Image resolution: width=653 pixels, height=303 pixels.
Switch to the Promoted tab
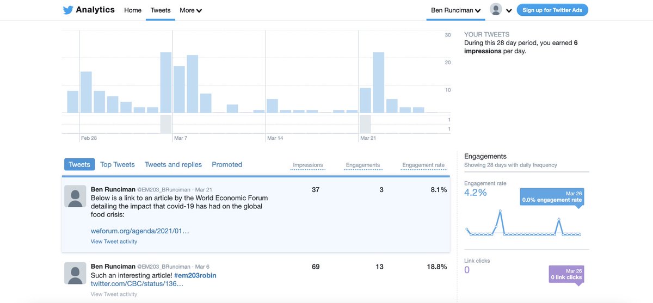coord(227,164)
